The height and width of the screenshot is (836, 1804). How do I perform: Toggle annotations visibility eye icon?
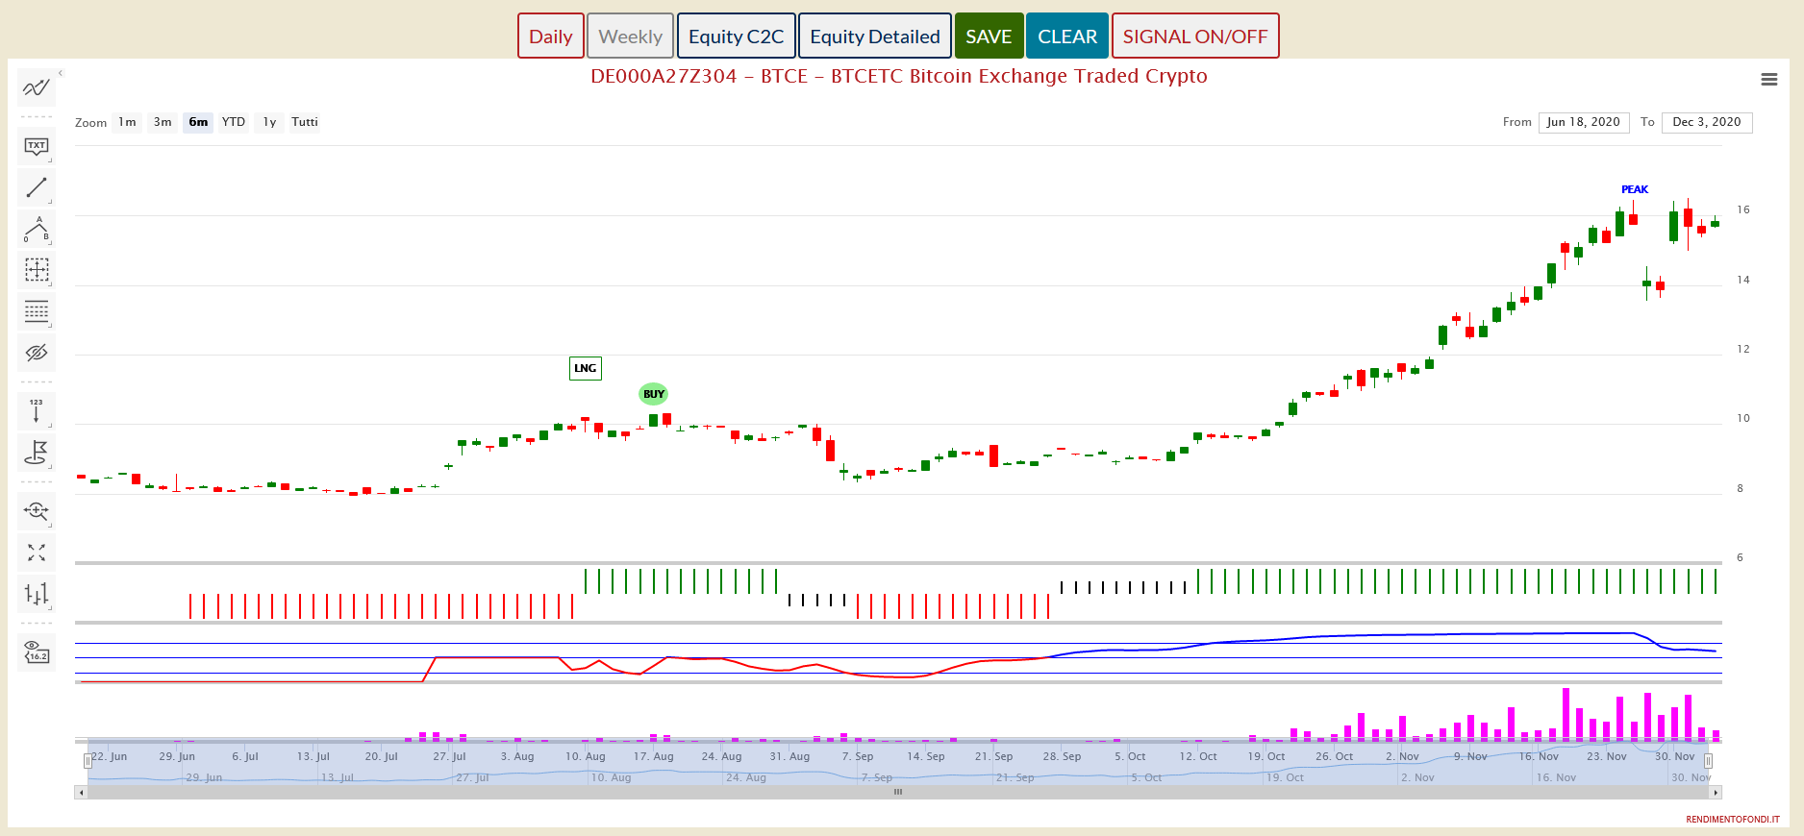point(37,353)
